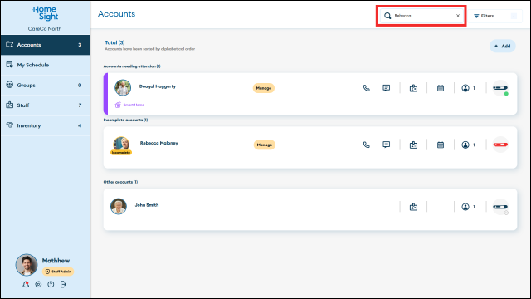Message Rebecca Maloney via chat icon
This screenshot has height=299, width=531.
coord(387,145)
